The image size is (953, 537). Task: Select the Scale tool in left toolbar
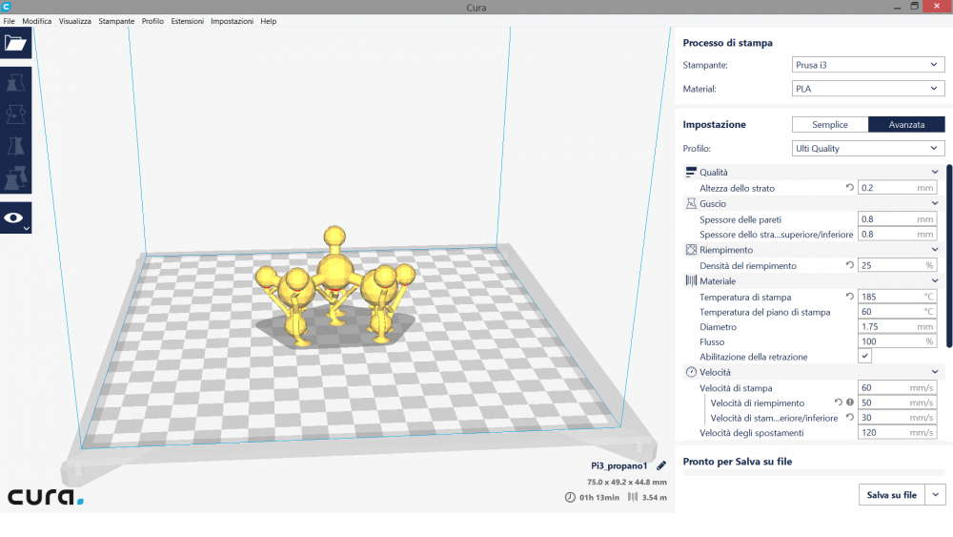[15, 83]
